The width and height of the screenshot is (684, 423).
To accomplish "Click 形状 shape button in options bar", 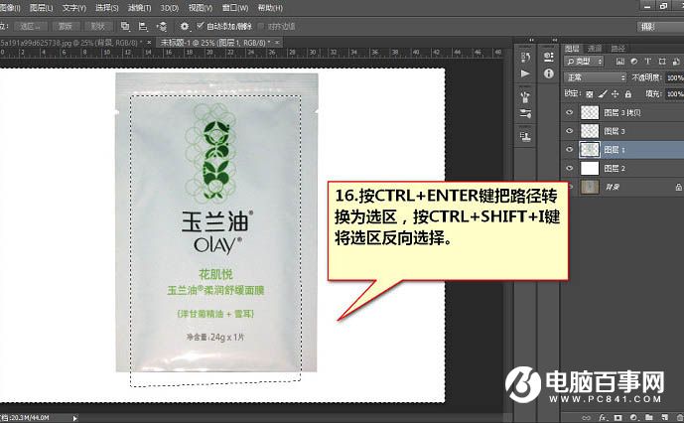I will pos(97,26).
